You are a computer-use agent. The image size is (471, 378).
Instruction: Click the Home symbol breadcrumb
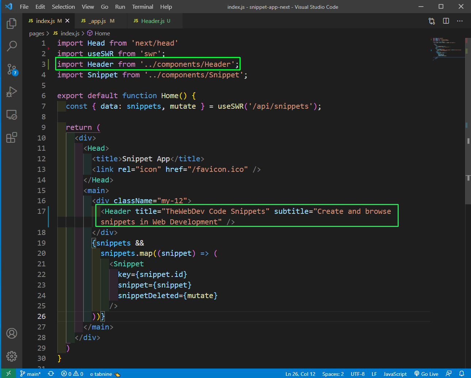tap(99, 33)
